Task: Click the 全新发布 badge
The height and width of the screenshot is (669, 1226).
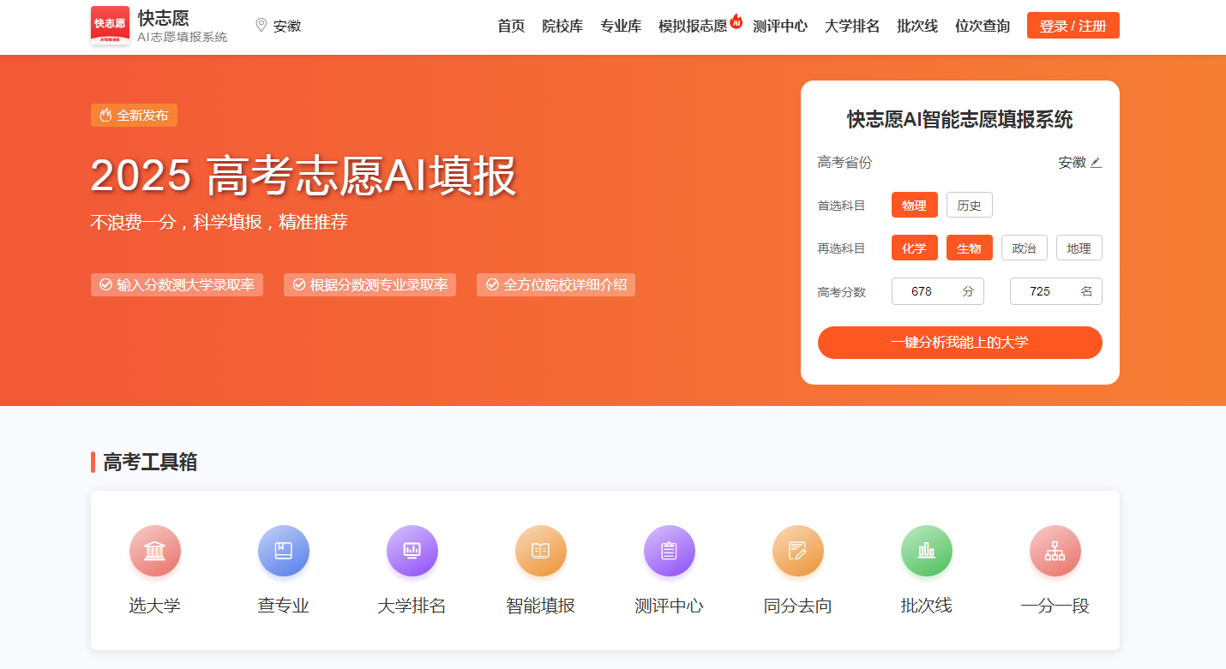Action: (134, 115)
